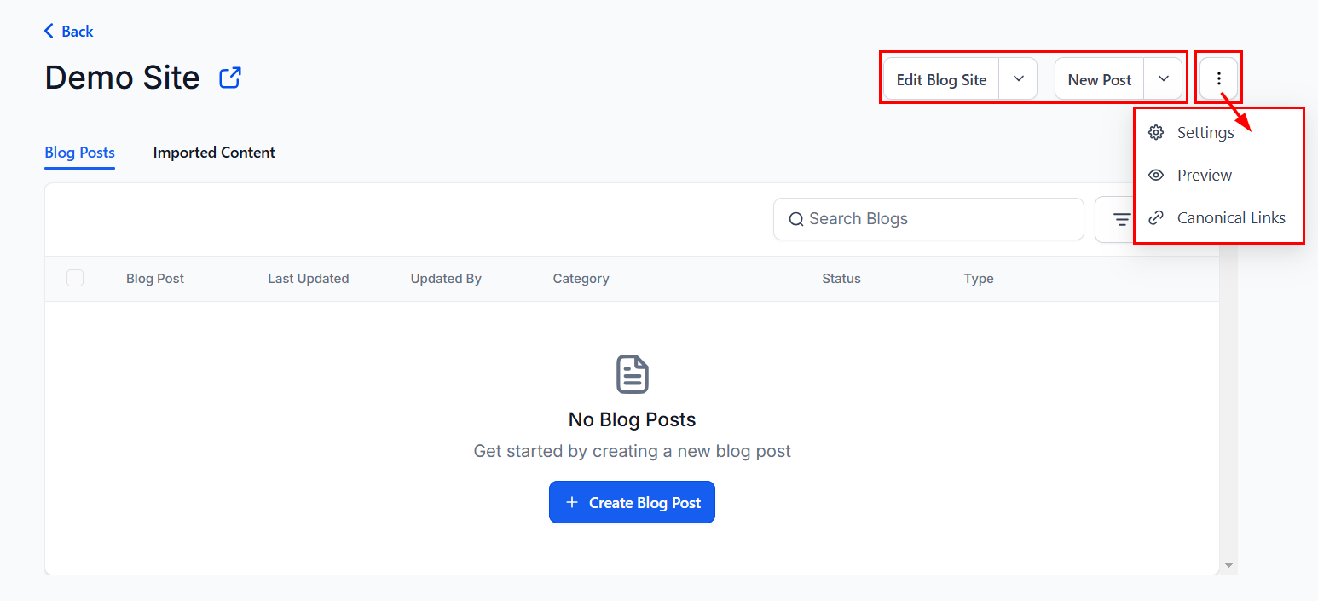The image size is (1318, 601).
Task: Click the chain icon beside Canonical Links
Action: click(1156, 217)
